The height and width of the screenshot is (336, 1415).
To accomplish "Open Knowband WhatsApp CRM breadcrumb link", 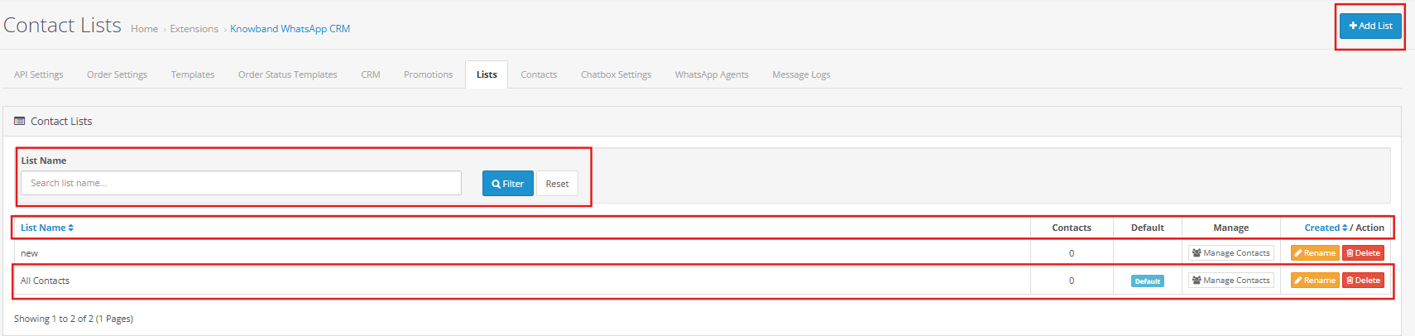I will coord(290,29).
